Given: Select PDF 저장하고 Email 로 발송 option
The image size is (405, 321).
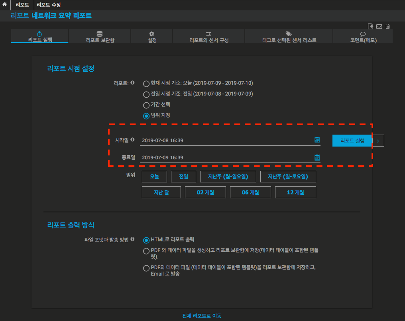Looking at the screenshot, I should click(x=146, y=268).
